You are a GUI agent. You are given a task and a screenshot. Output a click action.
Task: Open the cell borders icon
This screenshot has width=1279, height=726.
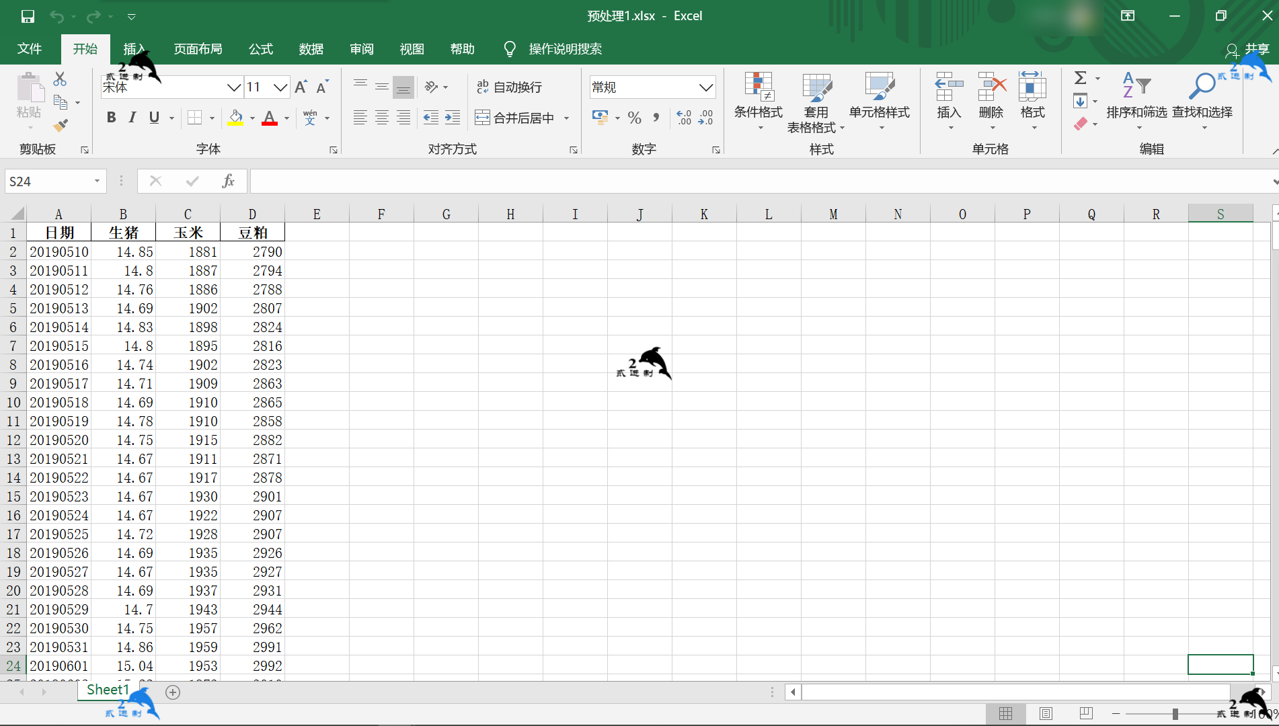click(194, 118)
